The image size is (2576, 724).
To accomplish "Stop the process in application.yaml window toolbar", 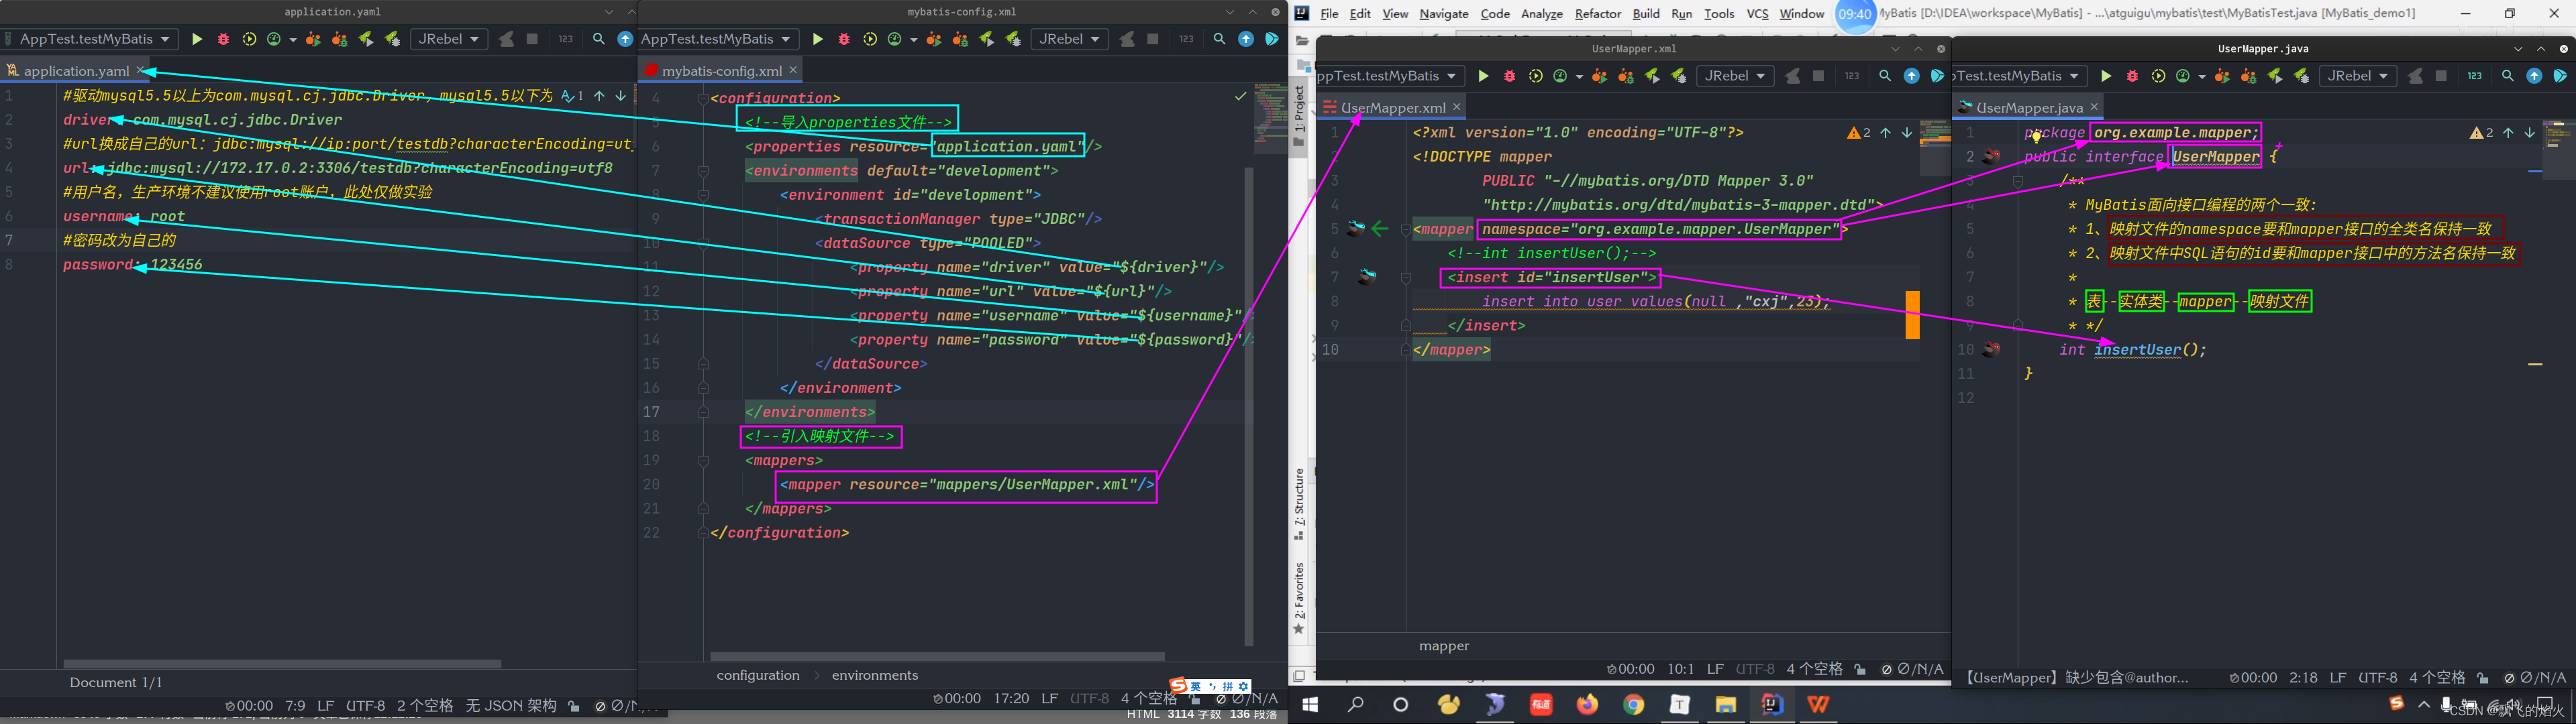I will point(532,39).
